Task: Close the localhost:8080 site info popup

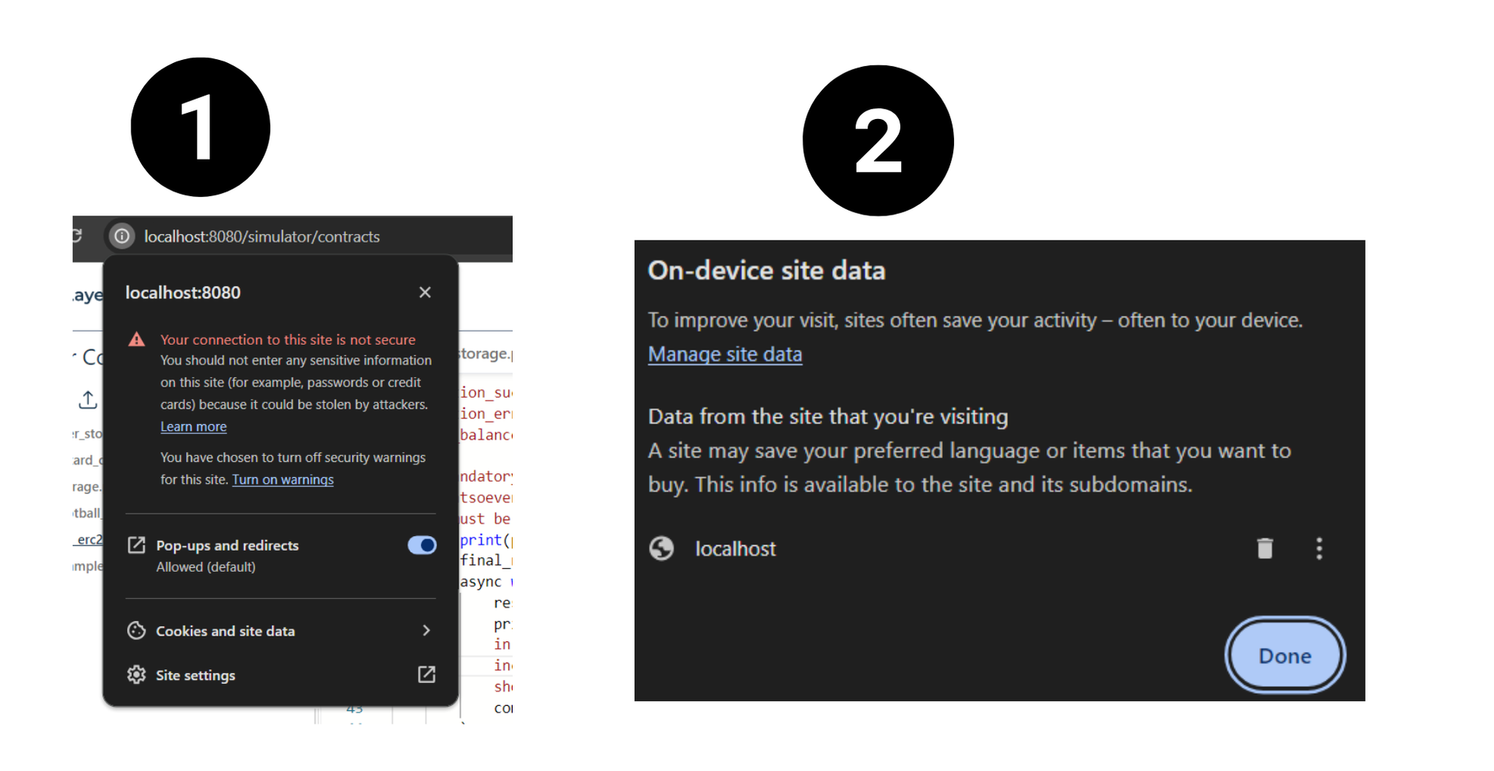Action: click(425, 293)
